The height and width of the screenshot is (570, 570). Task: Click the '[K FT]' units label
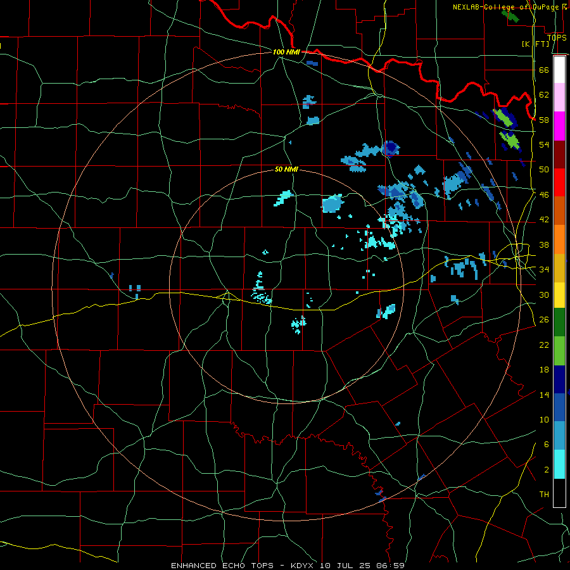point(536,44)
